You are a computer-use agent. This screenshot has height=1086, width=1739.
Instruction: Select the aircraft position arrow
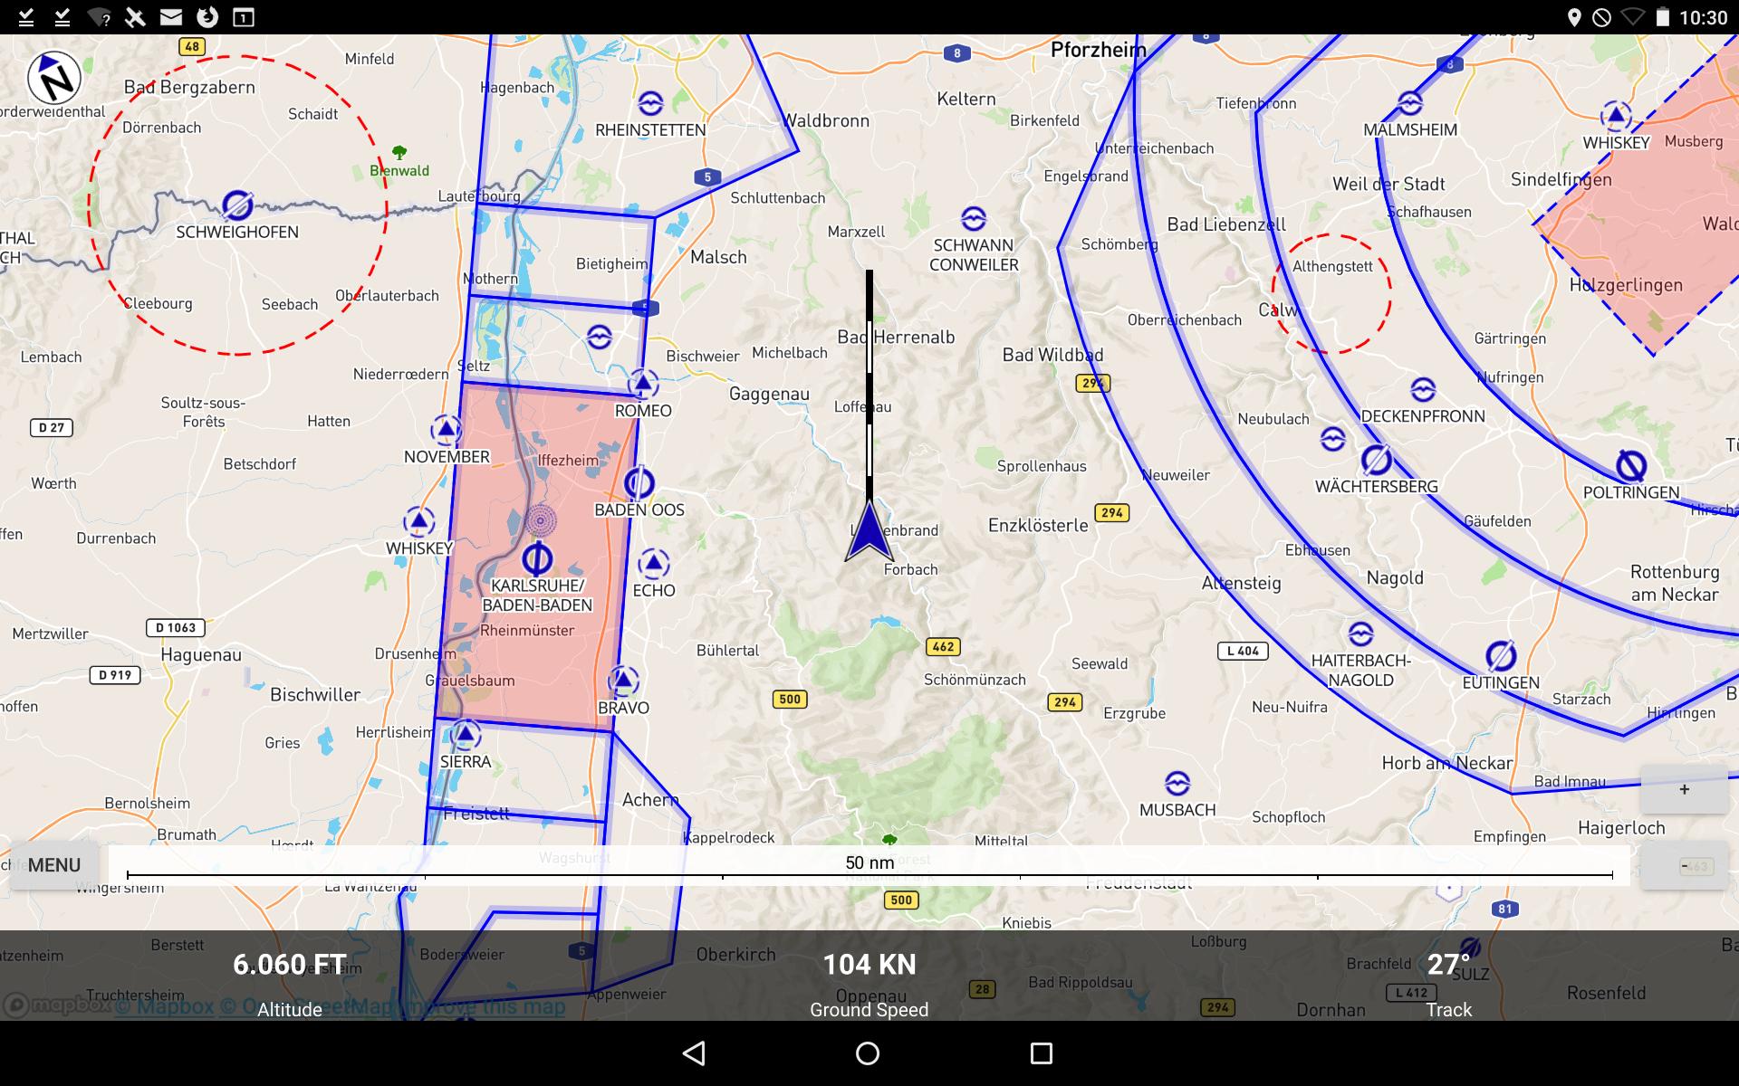869,531
